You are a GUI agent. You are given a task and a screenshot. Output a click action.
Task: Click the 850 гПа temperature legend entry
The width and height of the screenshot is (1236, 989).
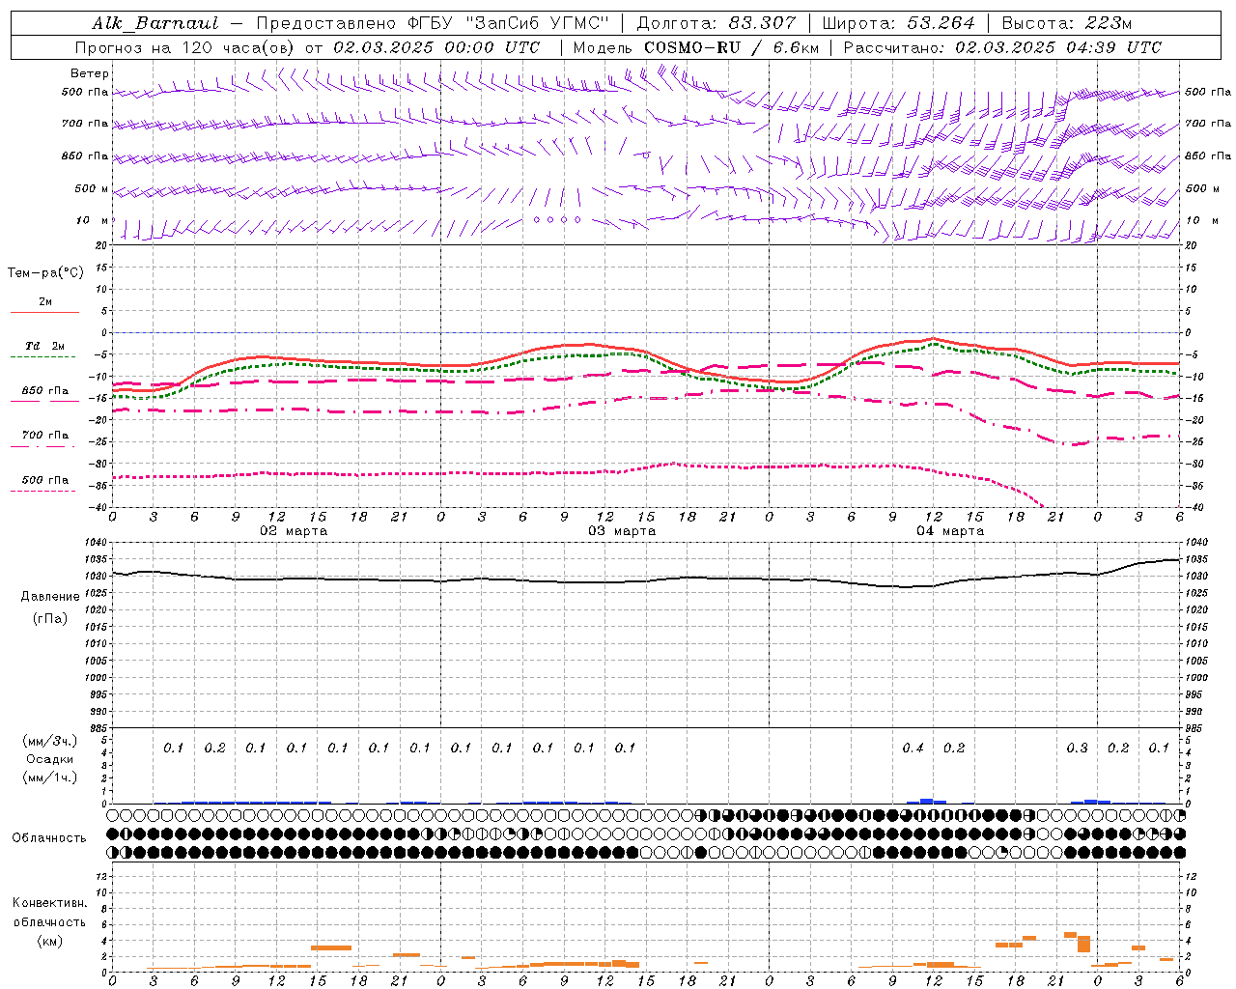[45, 391]
